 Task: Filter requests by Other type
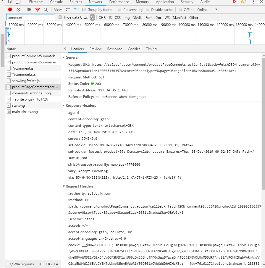[194, 18]
